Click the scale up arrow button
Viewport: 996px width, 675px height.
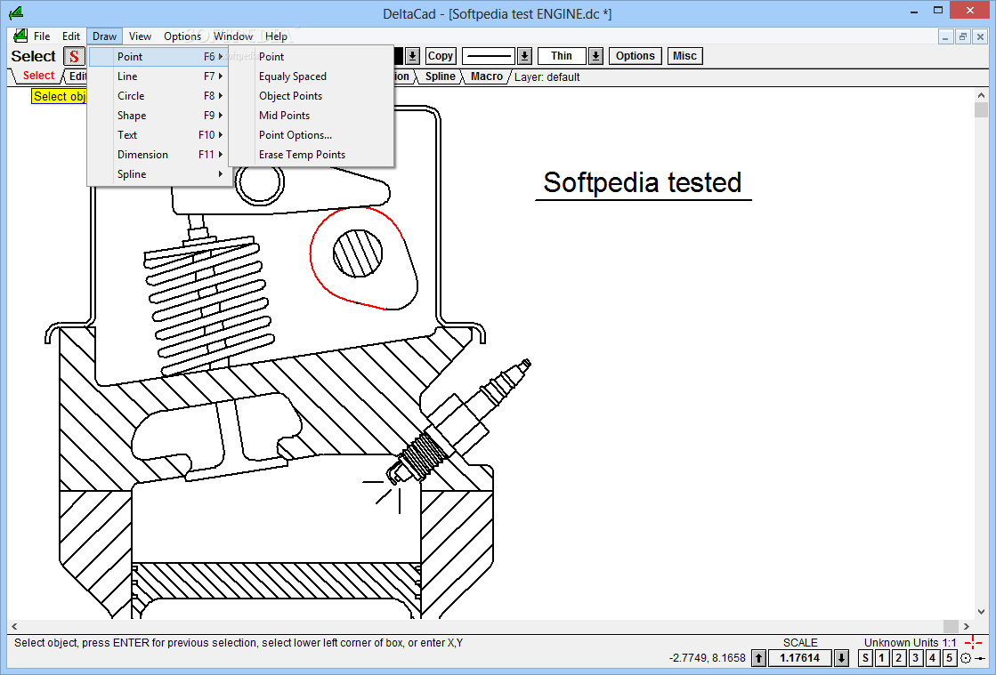coord(758,658)
